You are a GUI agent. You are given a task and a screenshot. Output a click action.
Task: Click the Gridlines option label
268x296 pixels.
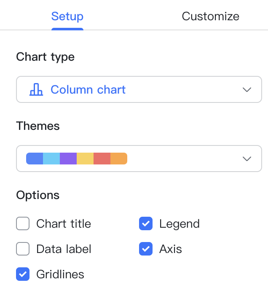(60, 274)
